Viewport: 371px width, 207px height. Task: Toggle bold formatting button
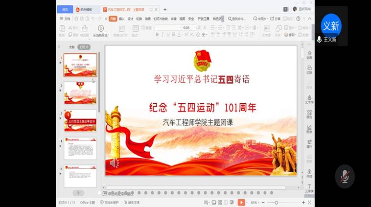pyautogui.click(x=157, y=35)
